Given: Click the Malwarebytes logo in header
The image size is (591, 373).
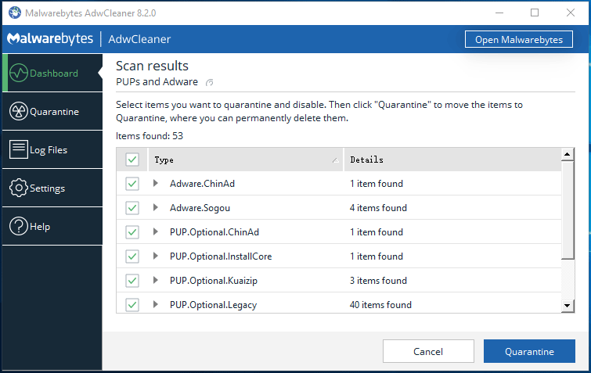Looking at the screenshot, I should 50,39.
